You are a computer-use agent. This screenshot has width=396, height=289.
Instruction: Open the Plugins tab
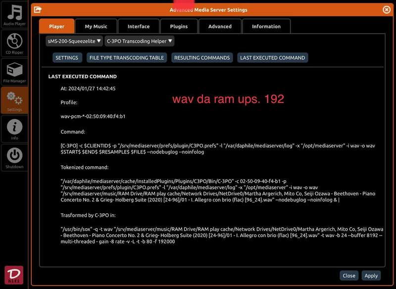pyautogui.click(x=179, y=26)
